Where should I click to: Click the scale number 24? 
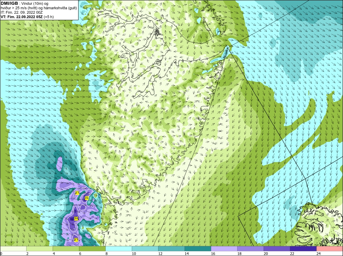click(x=318, y=254)
